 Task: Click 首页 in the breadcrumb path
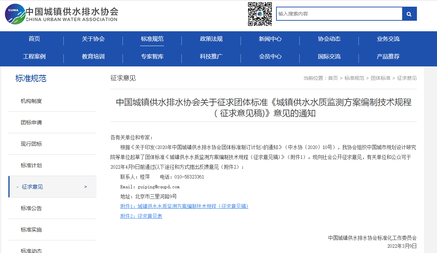pos(333,78)
